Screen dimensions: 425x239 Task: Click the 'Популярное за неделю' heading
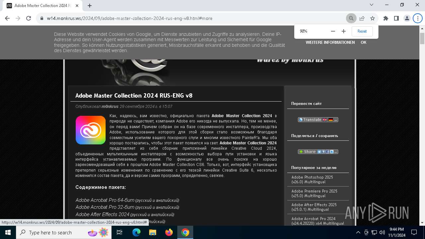tap(314, 168)
